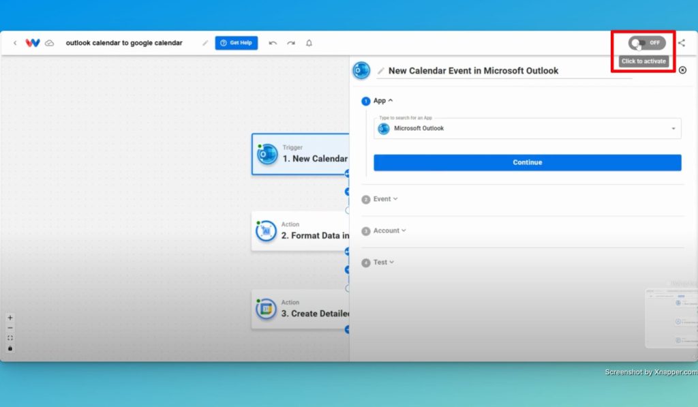Click the workflow title text
Screen dimensions: 698x407
point(124,43)
